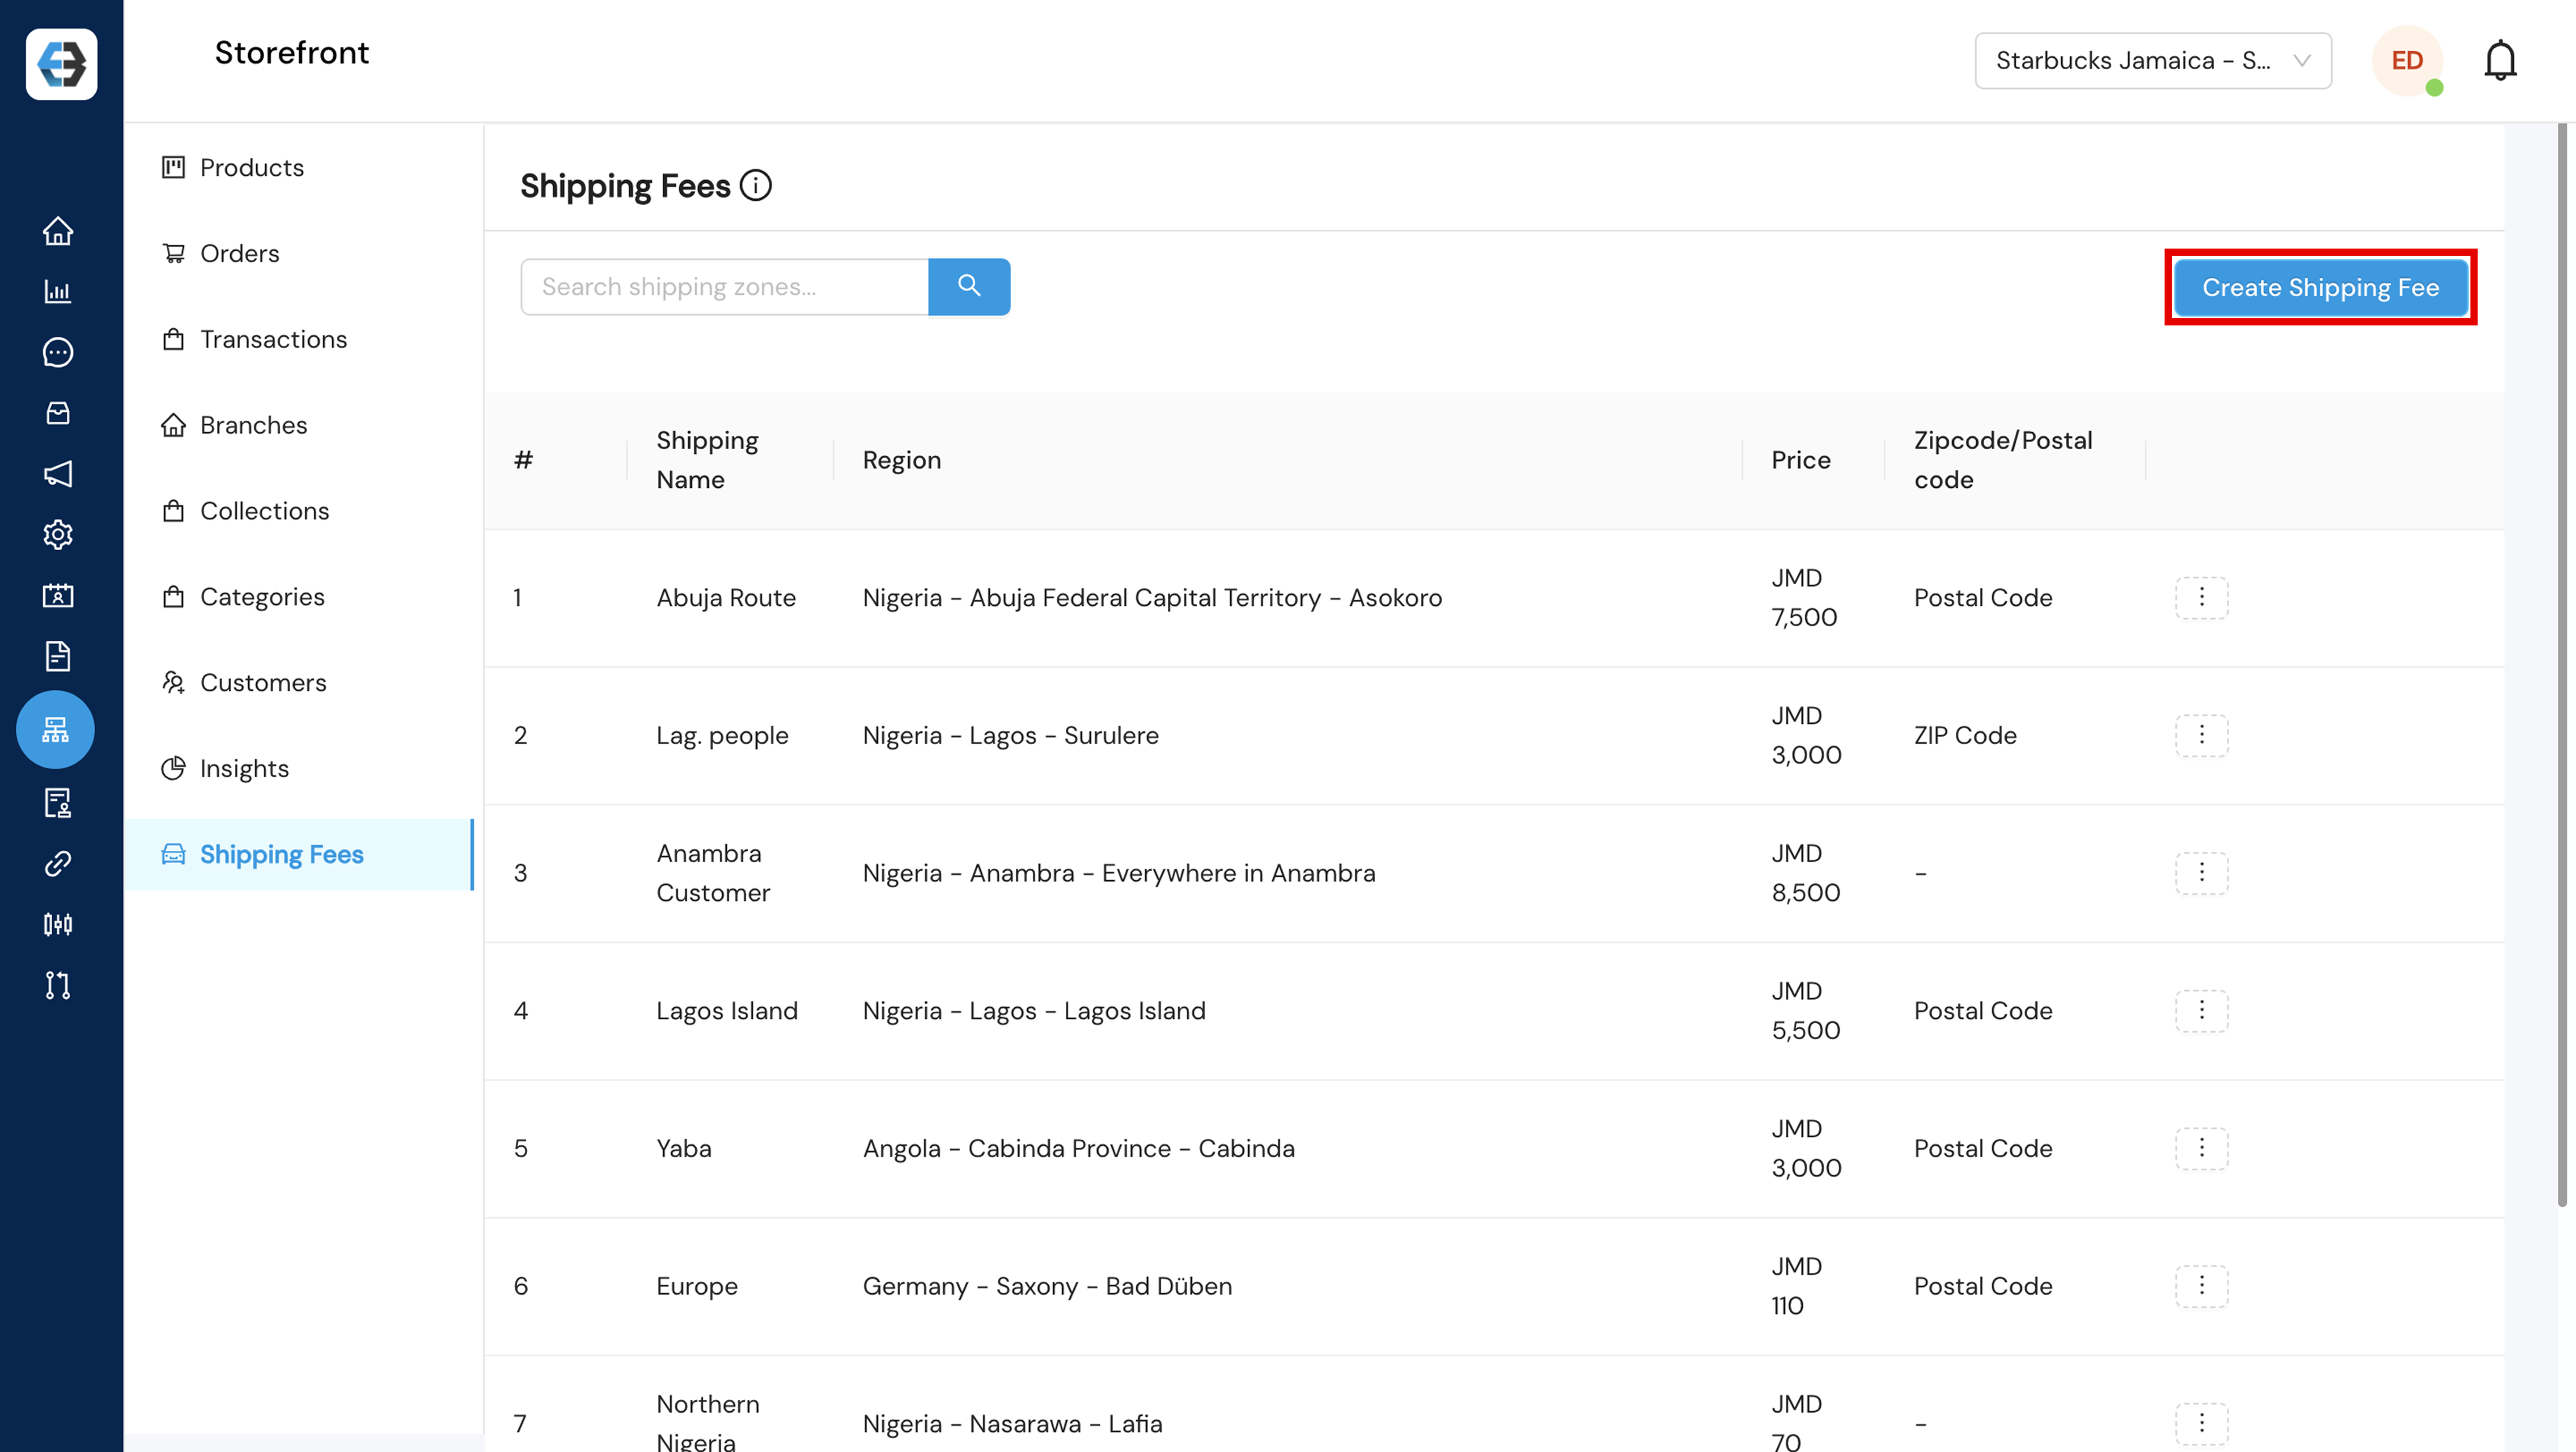
Task: Click the blue search magnifier button
Action: [969, 287]
